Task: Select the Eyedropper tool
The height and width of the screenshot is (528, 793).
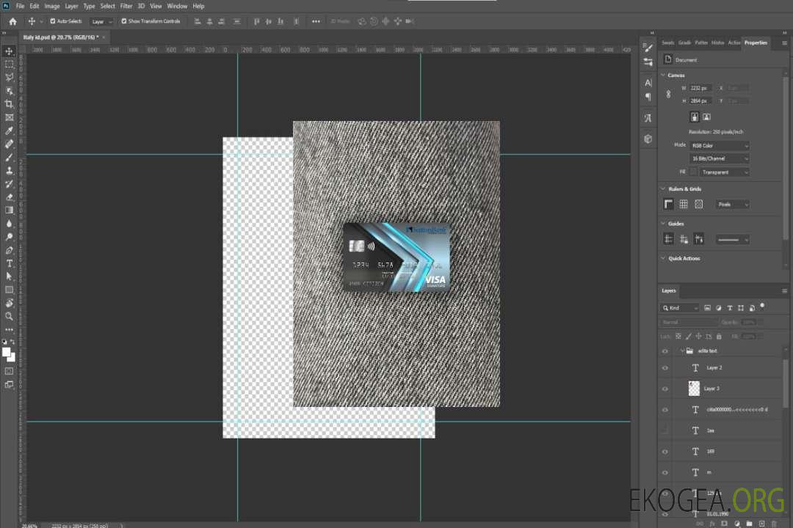Action: 10,131
